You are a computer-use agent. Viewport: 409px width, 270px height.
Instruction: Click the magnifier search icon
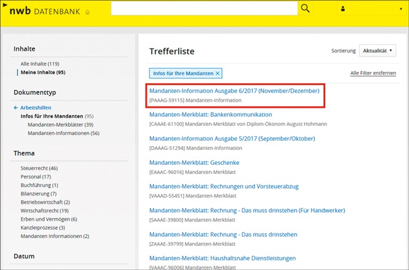pyautogui.click(x=305, y=8)
